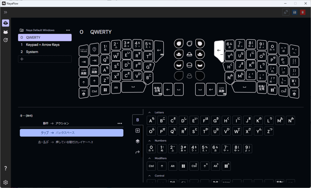
Task: Select the ホールド layer 2 action row
Action: point(72,142)
